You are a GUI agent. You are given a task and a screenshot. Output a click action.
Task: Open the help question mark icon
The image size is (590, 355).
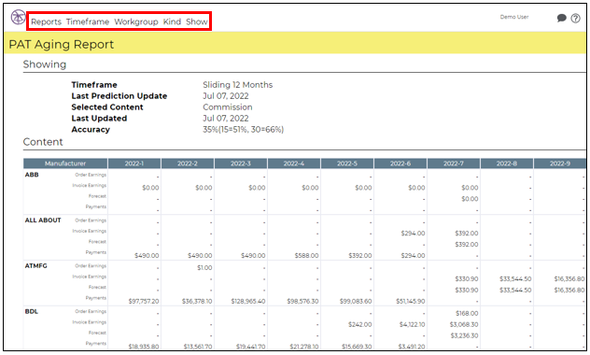click(575, 18)
